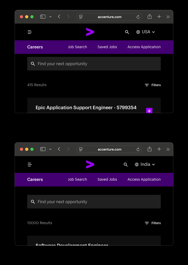
Task: Select Job Search in the USA window
Action: pos(78,47)
